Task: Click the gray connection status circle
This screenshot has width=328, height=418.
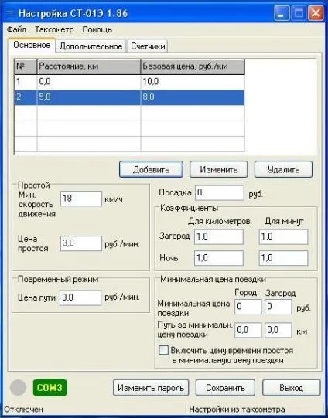Action: pyautogui.click(x=18, y=388)
